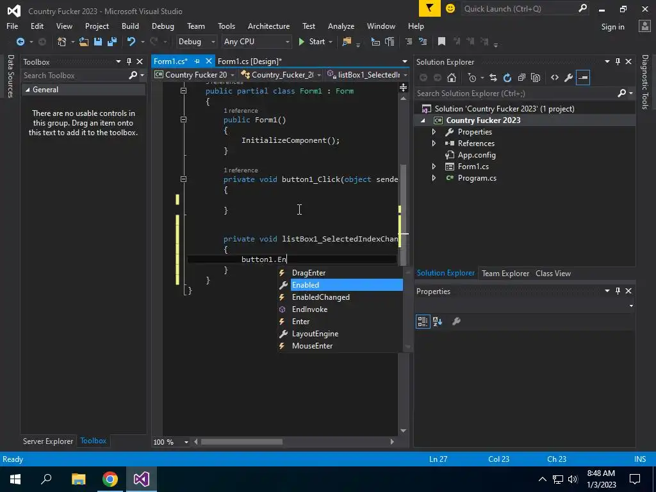Toggle auto-hide pin on Properties panel
Screen dimensions: 656x492
pos(618,291)
